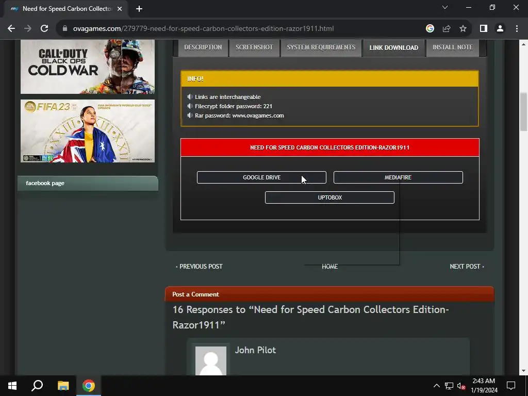Open the INSTALL NOTE tab
Screen dimensions: 528x396
(x=453, y=47)
